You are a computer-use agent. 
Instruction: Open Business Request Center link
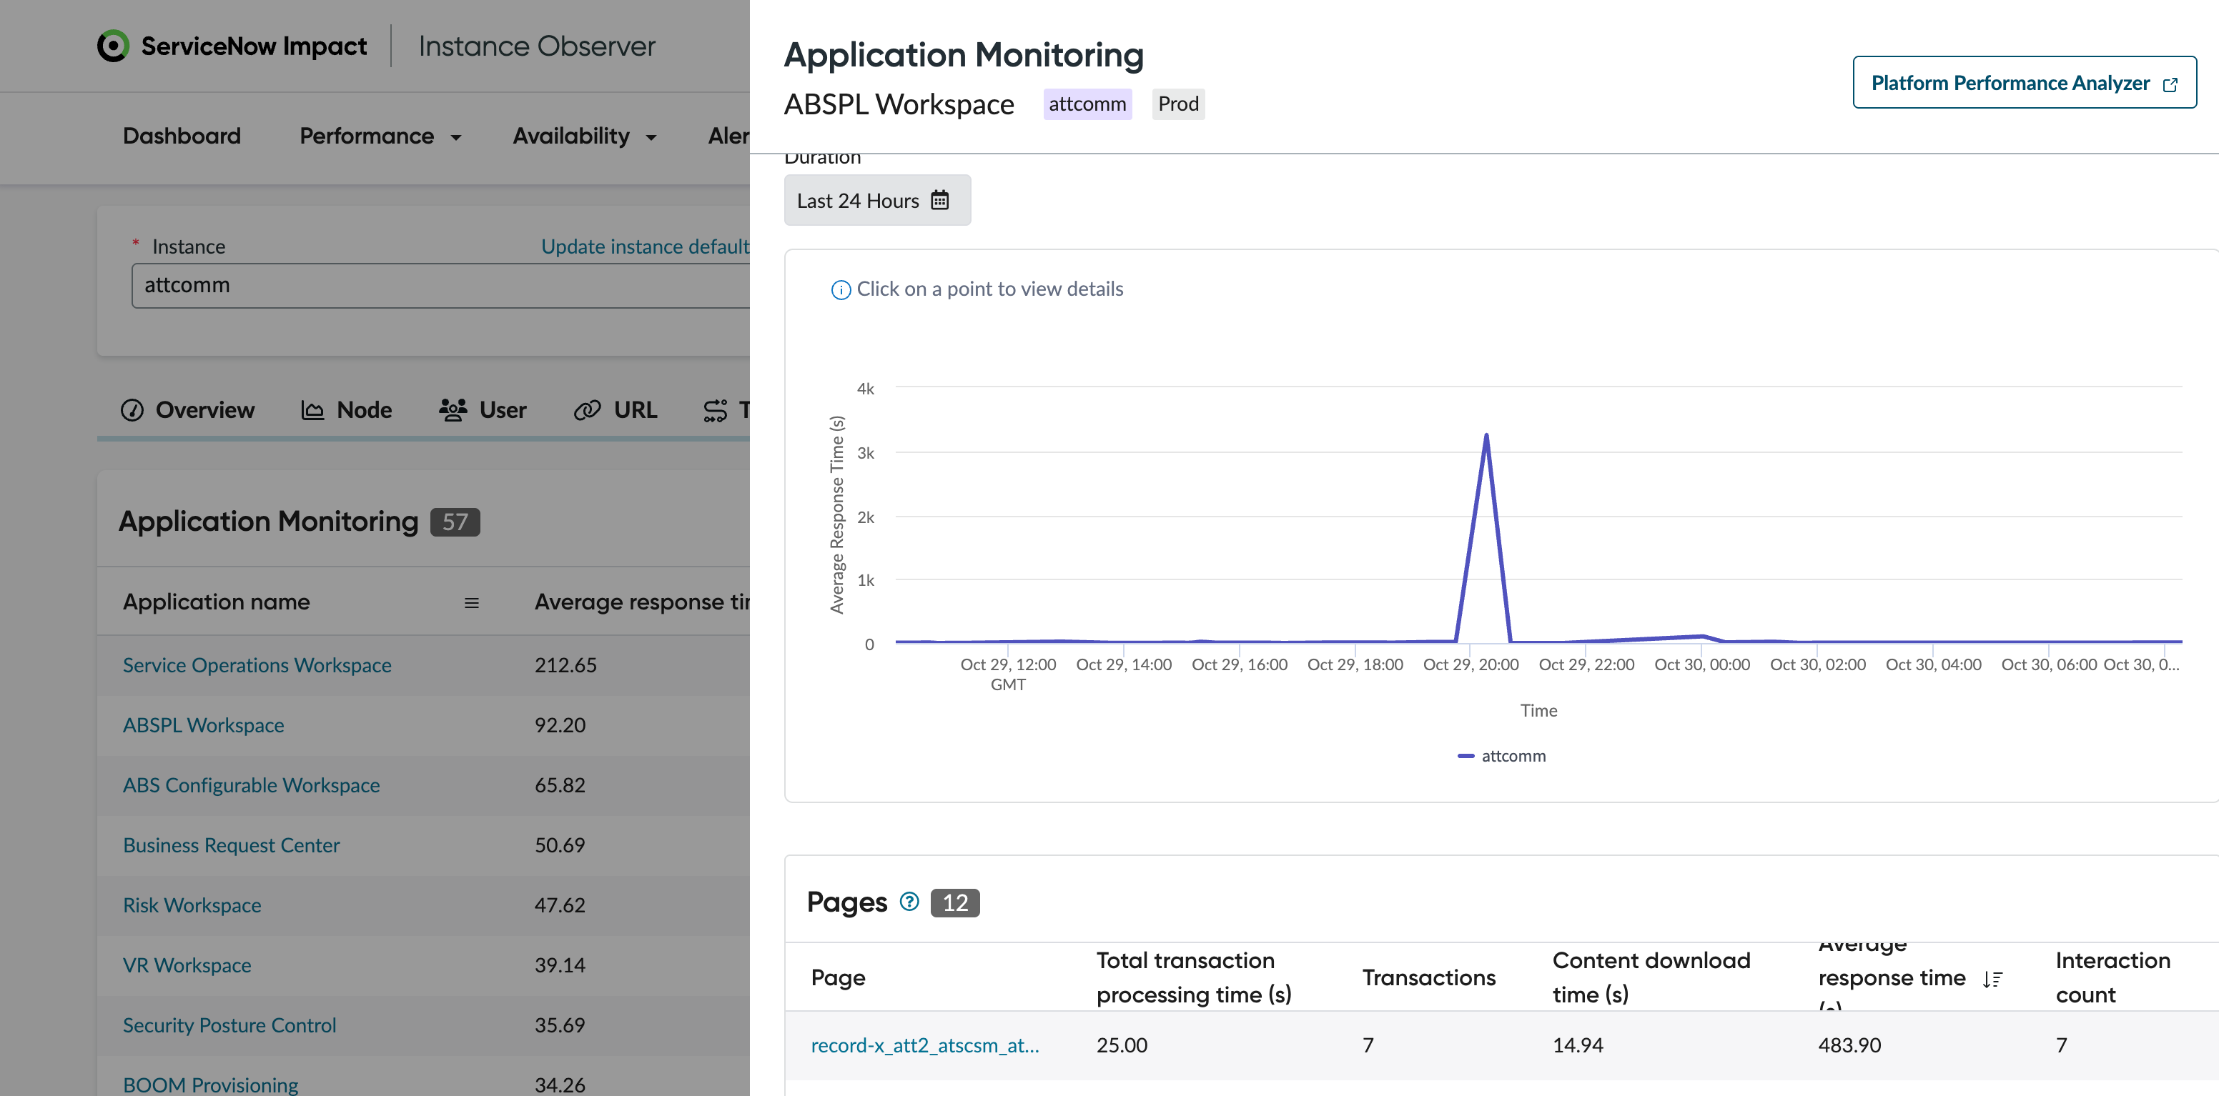click(231, 845)
